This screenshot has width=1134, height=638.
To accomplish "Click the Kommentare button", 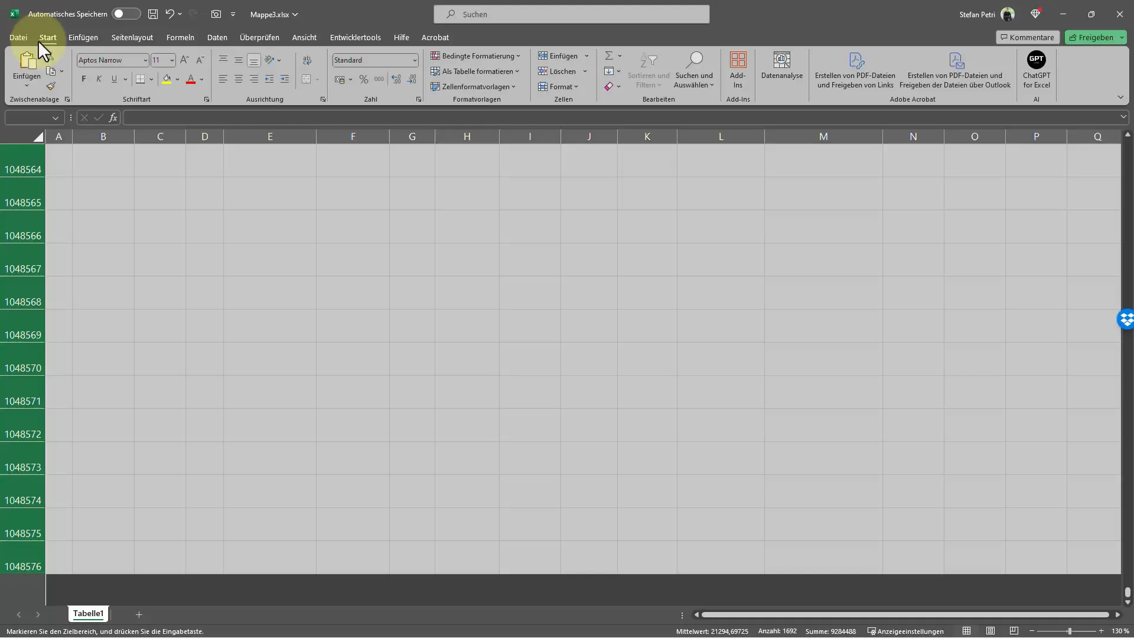I will point(1027,37).
